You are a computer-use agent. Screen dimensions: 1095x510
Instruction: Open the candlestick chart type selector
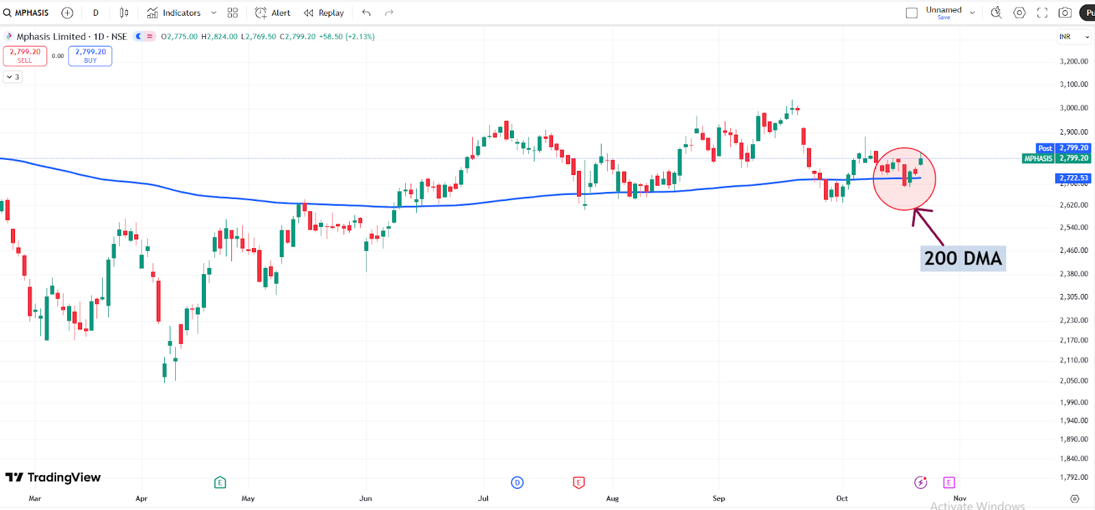click(124, 13)
